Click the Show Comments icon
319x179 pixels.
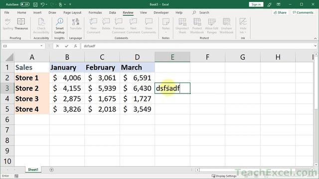149,25
